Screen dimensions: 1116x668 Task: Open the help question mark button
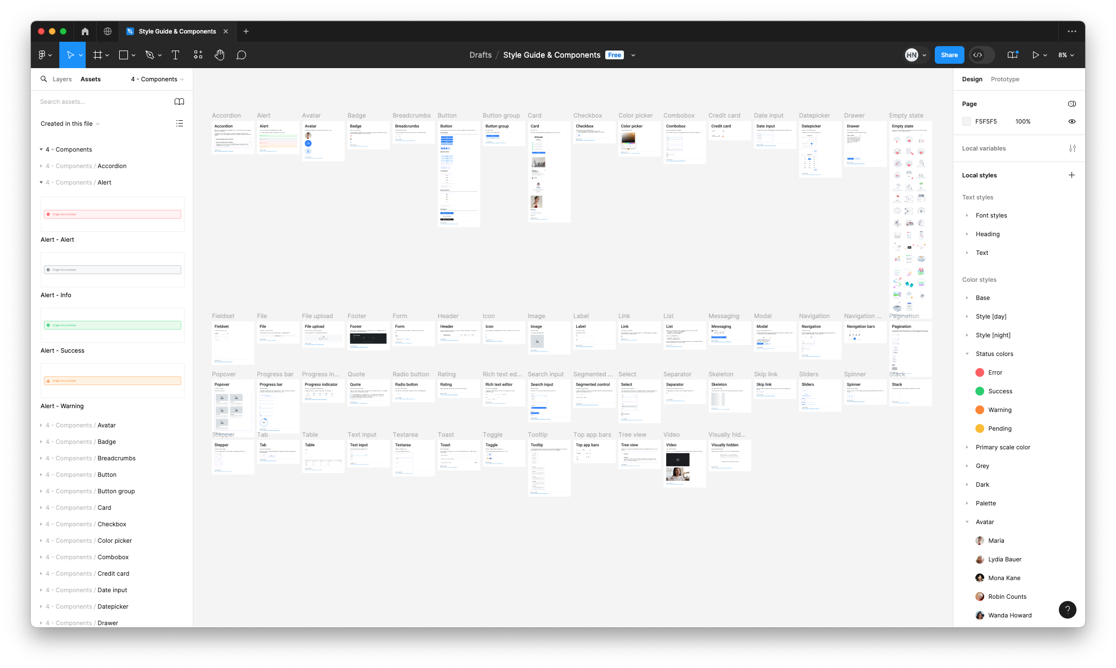1067,609
